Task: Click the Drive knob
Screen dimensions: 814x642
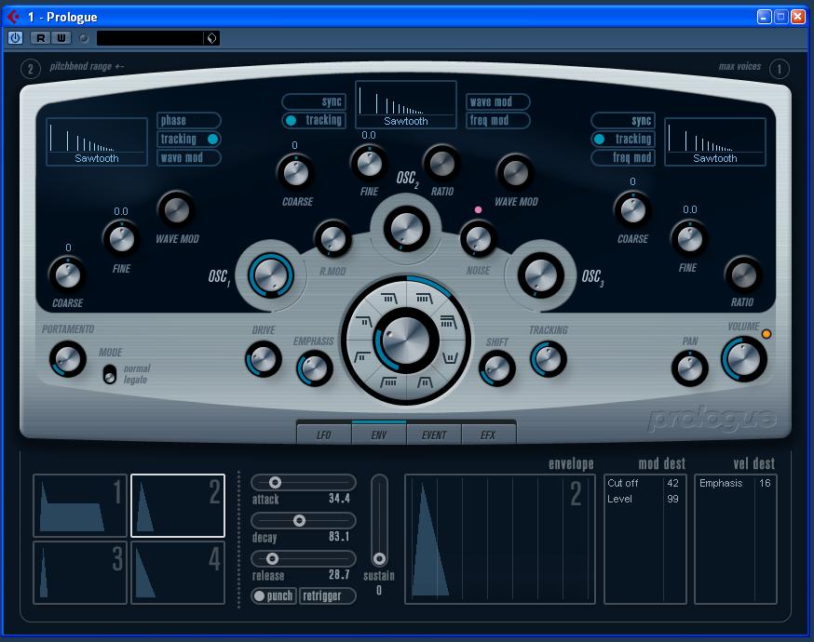Action: (x=264, y=359)
